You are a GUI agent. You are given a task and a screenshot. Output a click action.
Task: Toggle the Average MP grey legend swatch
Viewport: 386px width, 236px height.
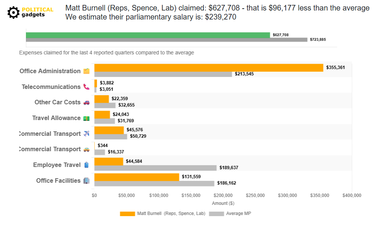click(x=216, y=214)
